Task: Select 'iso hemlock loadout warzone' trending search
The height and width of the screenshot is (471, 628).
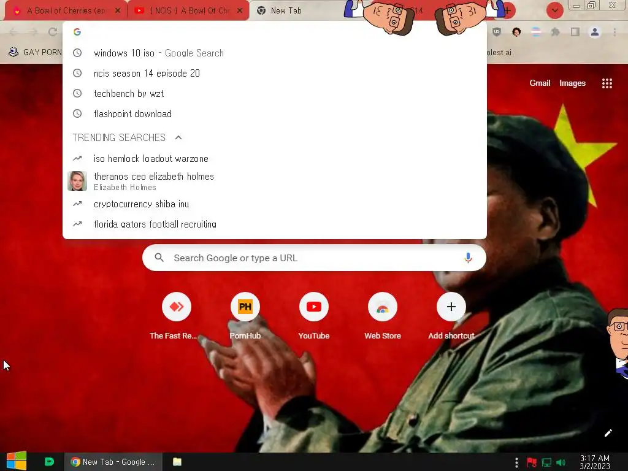Action: click(x=275, y=159)
